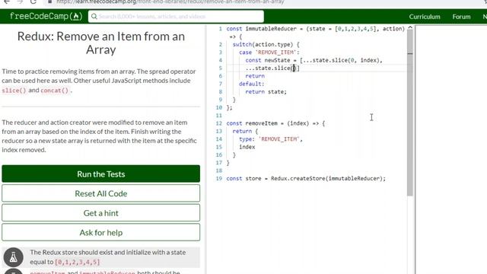Click 'return state;' on line 8

tap(266, 91)
